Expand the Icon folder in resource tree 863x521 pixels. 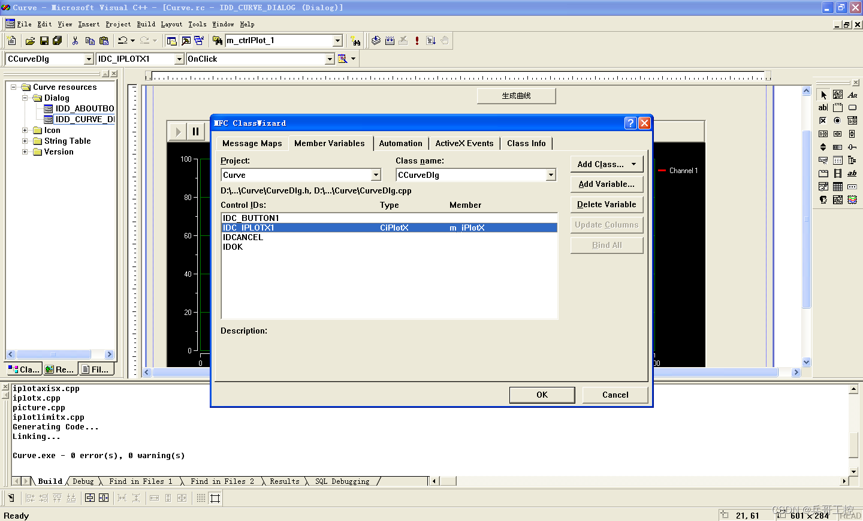(x=25, y=131)
